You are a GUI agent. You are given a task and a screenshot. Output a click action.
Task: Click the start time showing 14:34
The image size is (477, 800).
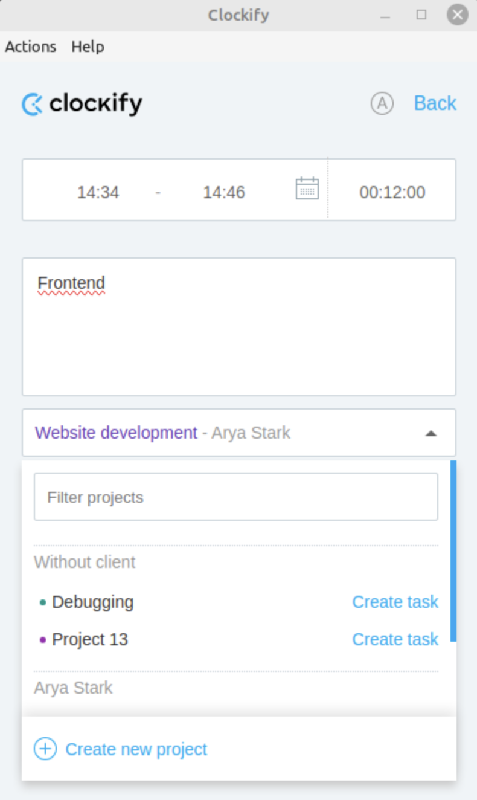(x=98, y=192)
